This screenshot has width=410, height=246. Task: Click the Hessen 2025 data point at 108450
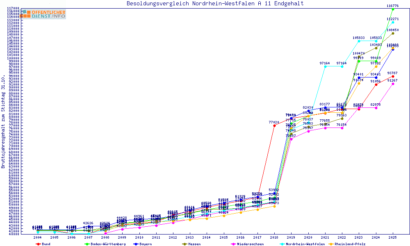pos(393,33)
